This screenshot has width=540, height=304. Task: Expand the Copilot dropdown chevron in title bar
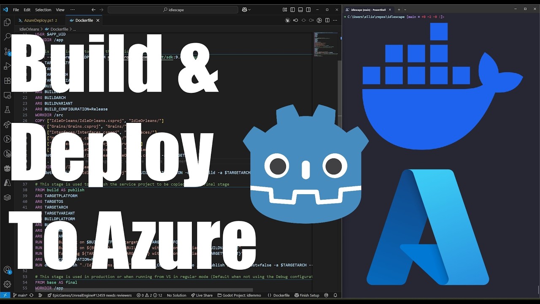tap(249, 9)
